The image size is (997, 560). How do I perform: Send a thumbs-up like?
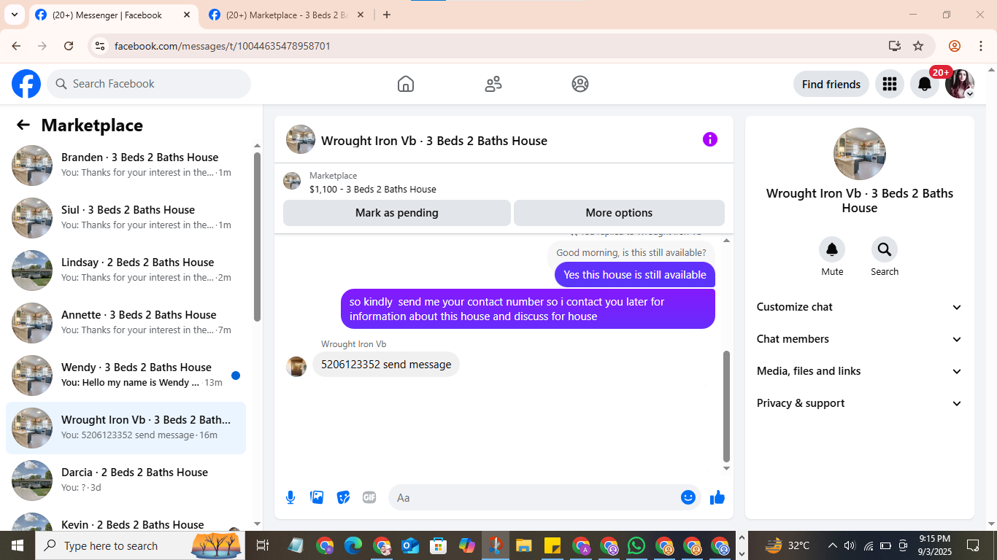click(x=717, y=497)
